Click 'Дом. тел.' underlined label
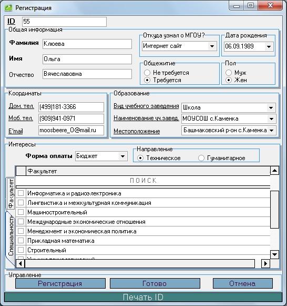287x306 pixels. pos(22,106)
